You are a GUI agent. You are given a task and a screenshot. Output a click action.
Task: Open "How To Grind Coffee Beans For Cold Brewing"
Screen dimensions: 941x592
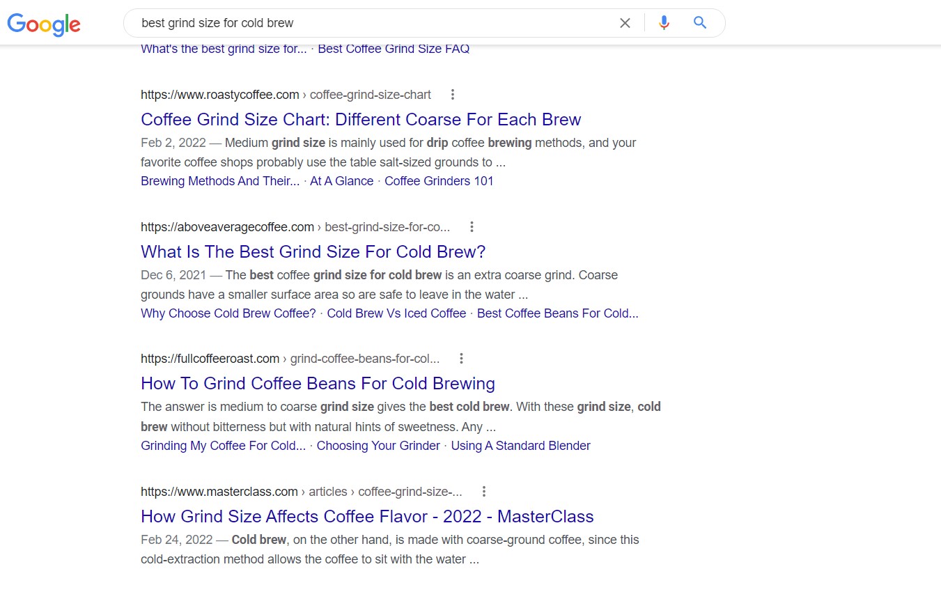(318, 384)
